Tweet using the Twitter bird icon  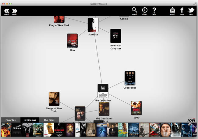[x=191, y=11]
